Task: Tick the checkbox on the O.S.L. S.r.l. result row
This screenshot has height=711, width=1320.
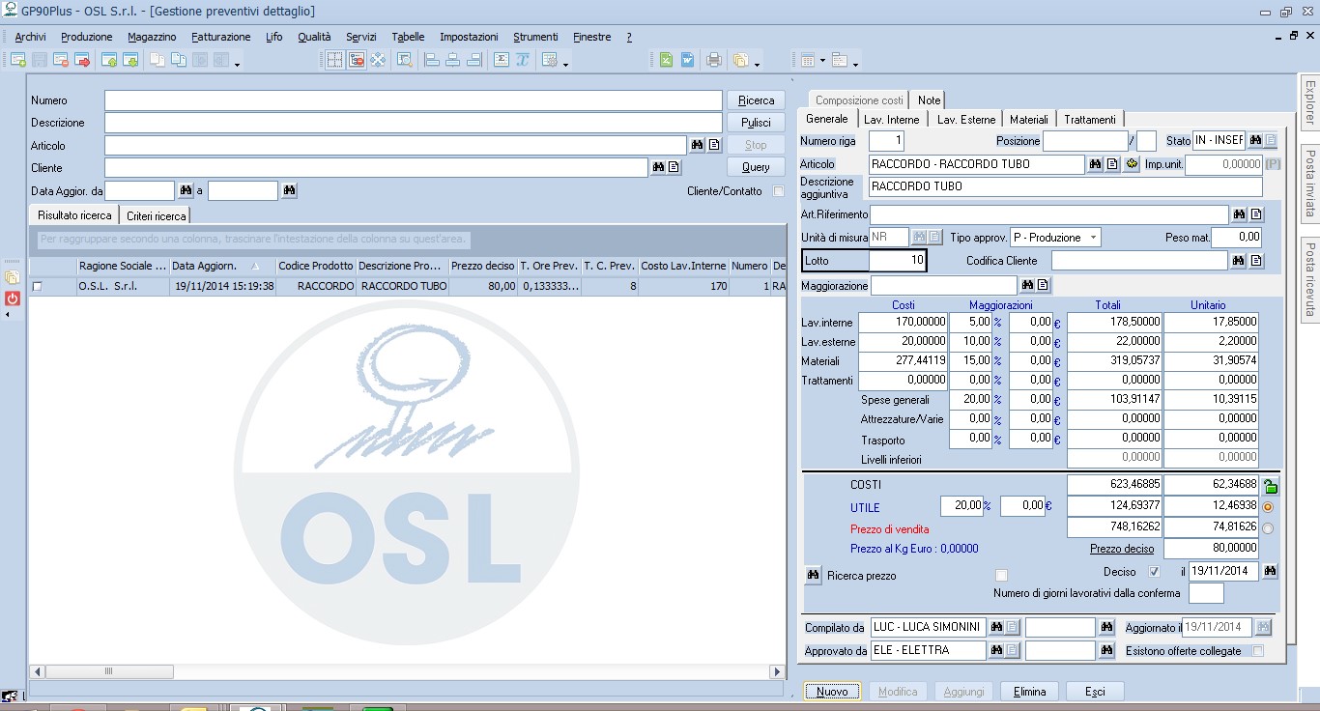Action: (x=38, y=287)
